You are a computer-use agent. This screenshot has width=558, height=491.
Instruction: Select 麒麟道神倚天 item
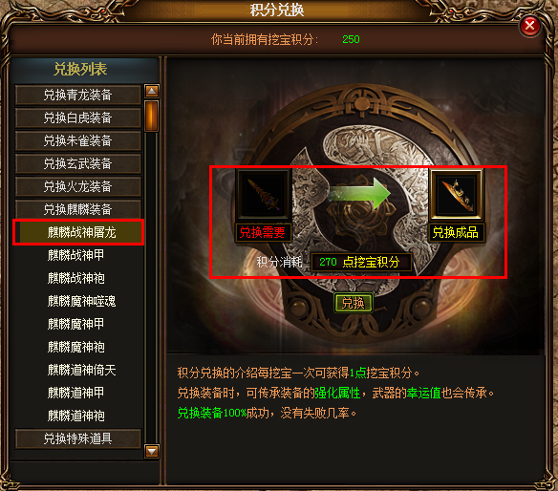81,370
